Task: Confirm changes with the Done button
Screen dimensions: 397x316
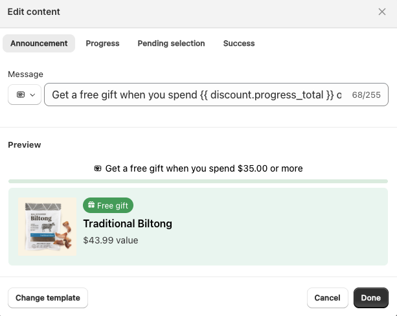Action: pyautogui.click(x=371, y=298)
